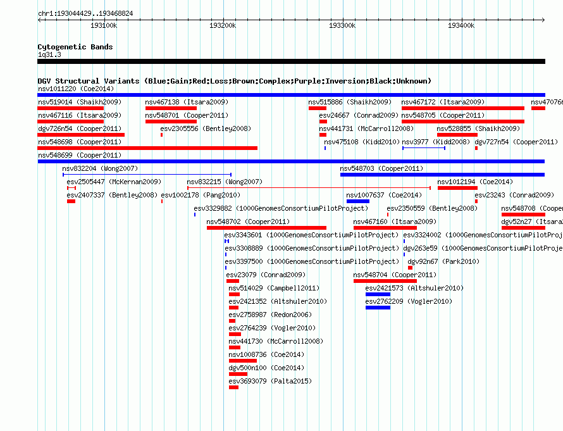Click the Cytogenetic Bands track title

pyautogui.click(x=75, y=47)
